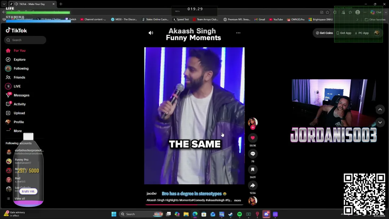Open the Speed Test bookmark

(181, 19)
